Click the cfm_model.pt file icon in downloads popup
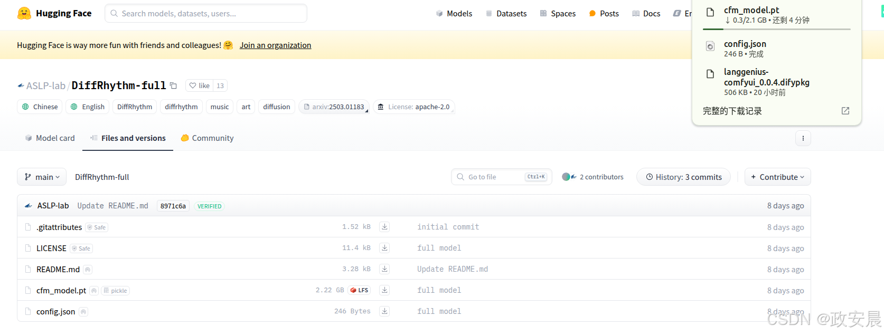 711,12
